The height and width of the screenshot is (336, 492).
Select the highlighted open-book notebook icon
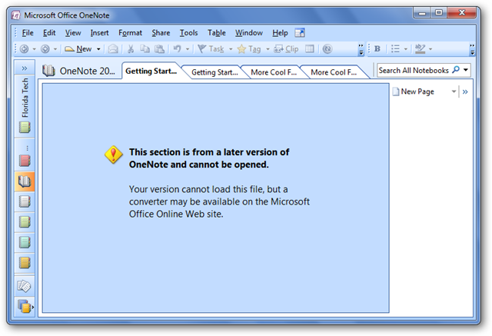pyautogui.click(x=25, y=181)
